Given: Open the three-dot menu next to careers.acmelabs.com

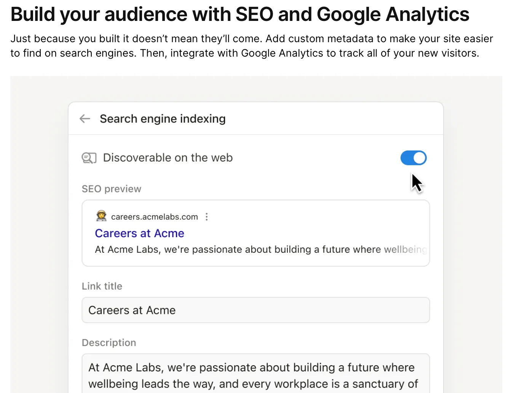Looking at the screenshot, I should click(207, 217).
